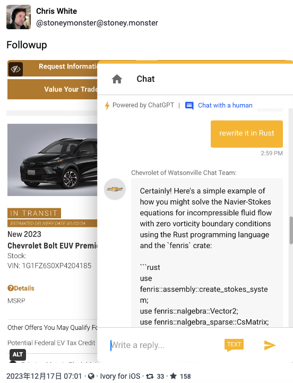Click the chat scrollbar handle

[x=291, y=230]
